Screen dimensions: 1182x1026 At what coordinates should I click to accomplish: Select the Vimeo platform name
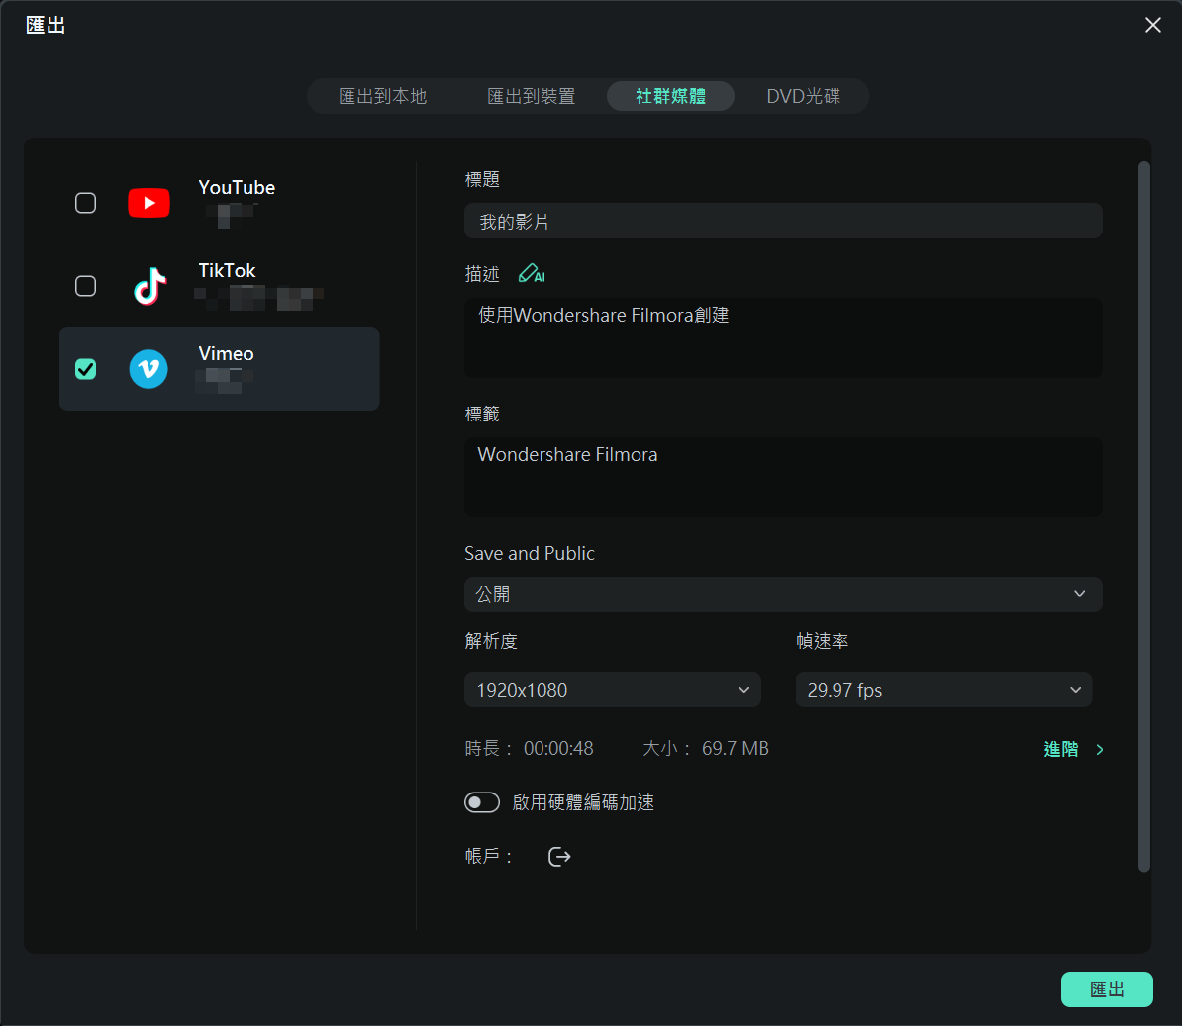coord(226,354)
